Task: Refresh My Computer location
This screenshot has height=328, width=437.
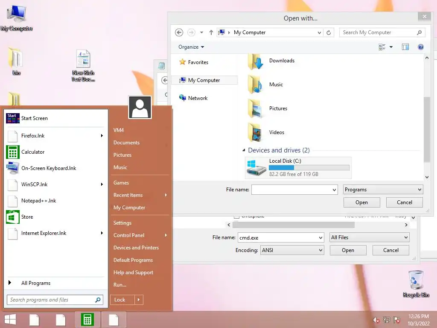Action: tap(329, 32)
